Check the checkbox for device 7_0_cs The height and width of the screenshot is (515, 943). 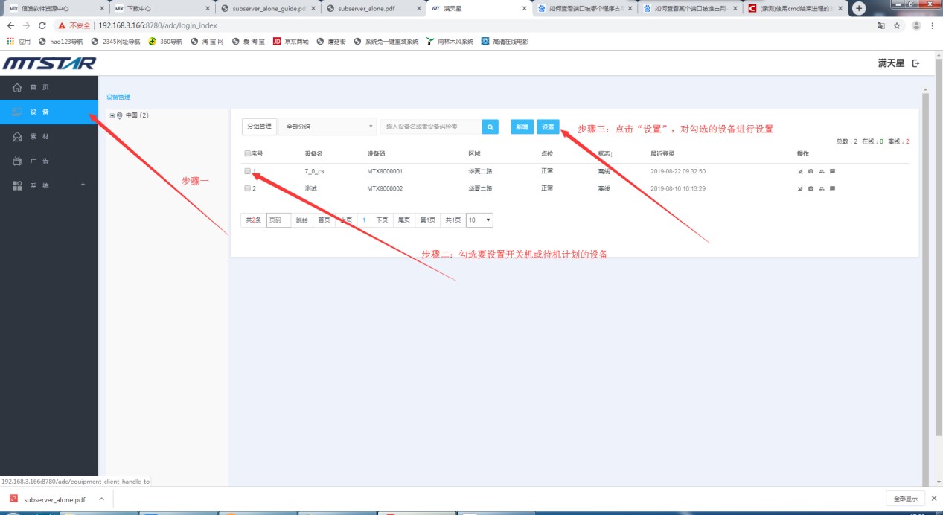tap(246, 170)
